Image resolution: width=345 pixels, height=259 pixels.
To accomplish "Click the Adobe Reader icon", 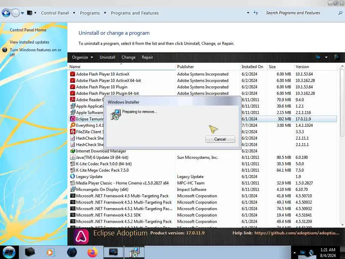I will coord(72,99).
